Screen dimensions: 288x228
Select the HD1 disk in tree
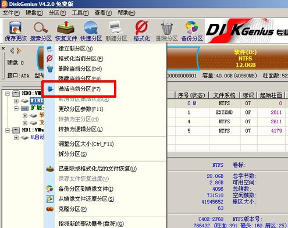point(33,130)
